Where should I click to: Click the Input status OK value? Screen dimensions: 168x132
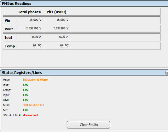26,95
